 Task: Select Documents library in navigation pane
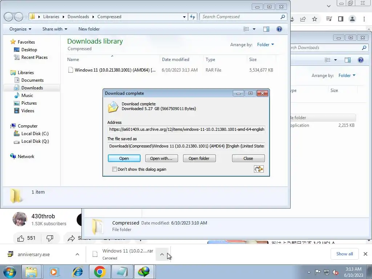32,80
